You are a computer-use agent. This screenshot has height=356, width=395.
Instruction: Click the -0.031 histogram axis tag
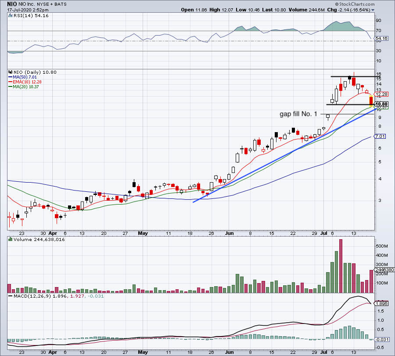[382, 340]
